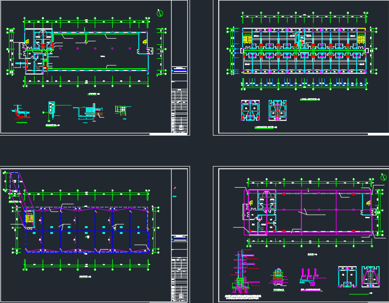Pick the yellow staircase at the left end of the top-right plan

(247, 39)
